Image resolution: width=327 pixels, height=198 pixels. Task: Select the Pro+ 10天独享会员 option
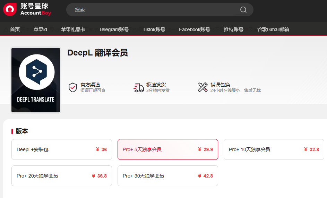pos(274,149)
